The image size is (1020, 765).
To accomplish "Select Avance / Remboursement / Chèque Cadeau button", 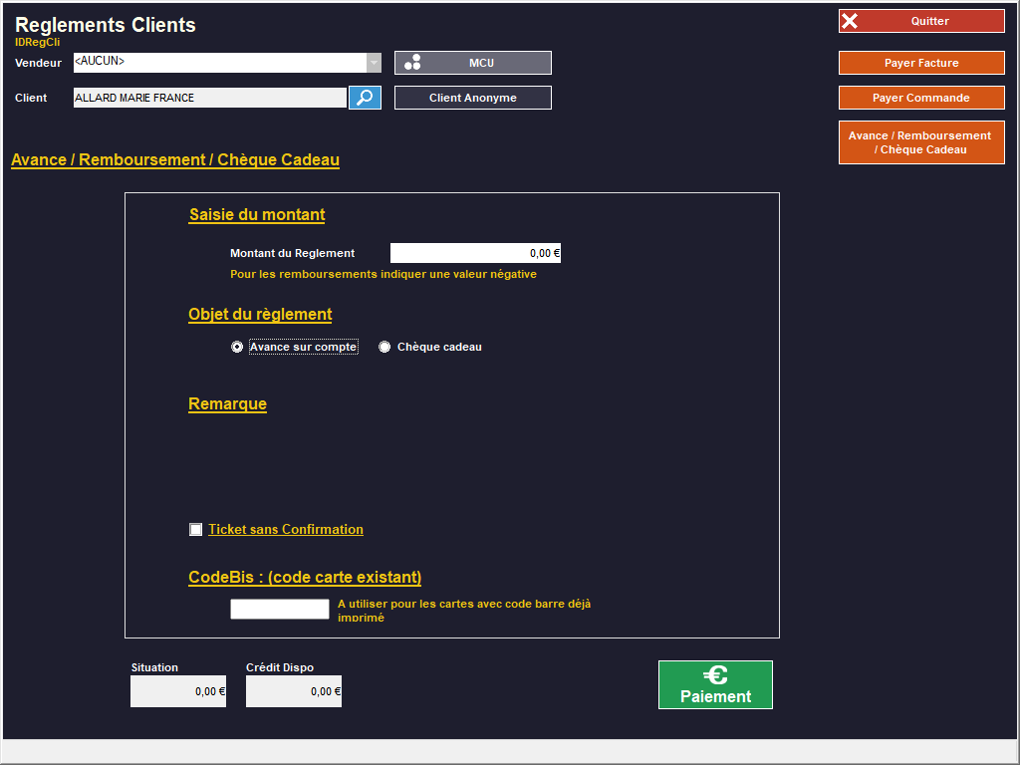I will pyautogui.click(x=921, y=142).
